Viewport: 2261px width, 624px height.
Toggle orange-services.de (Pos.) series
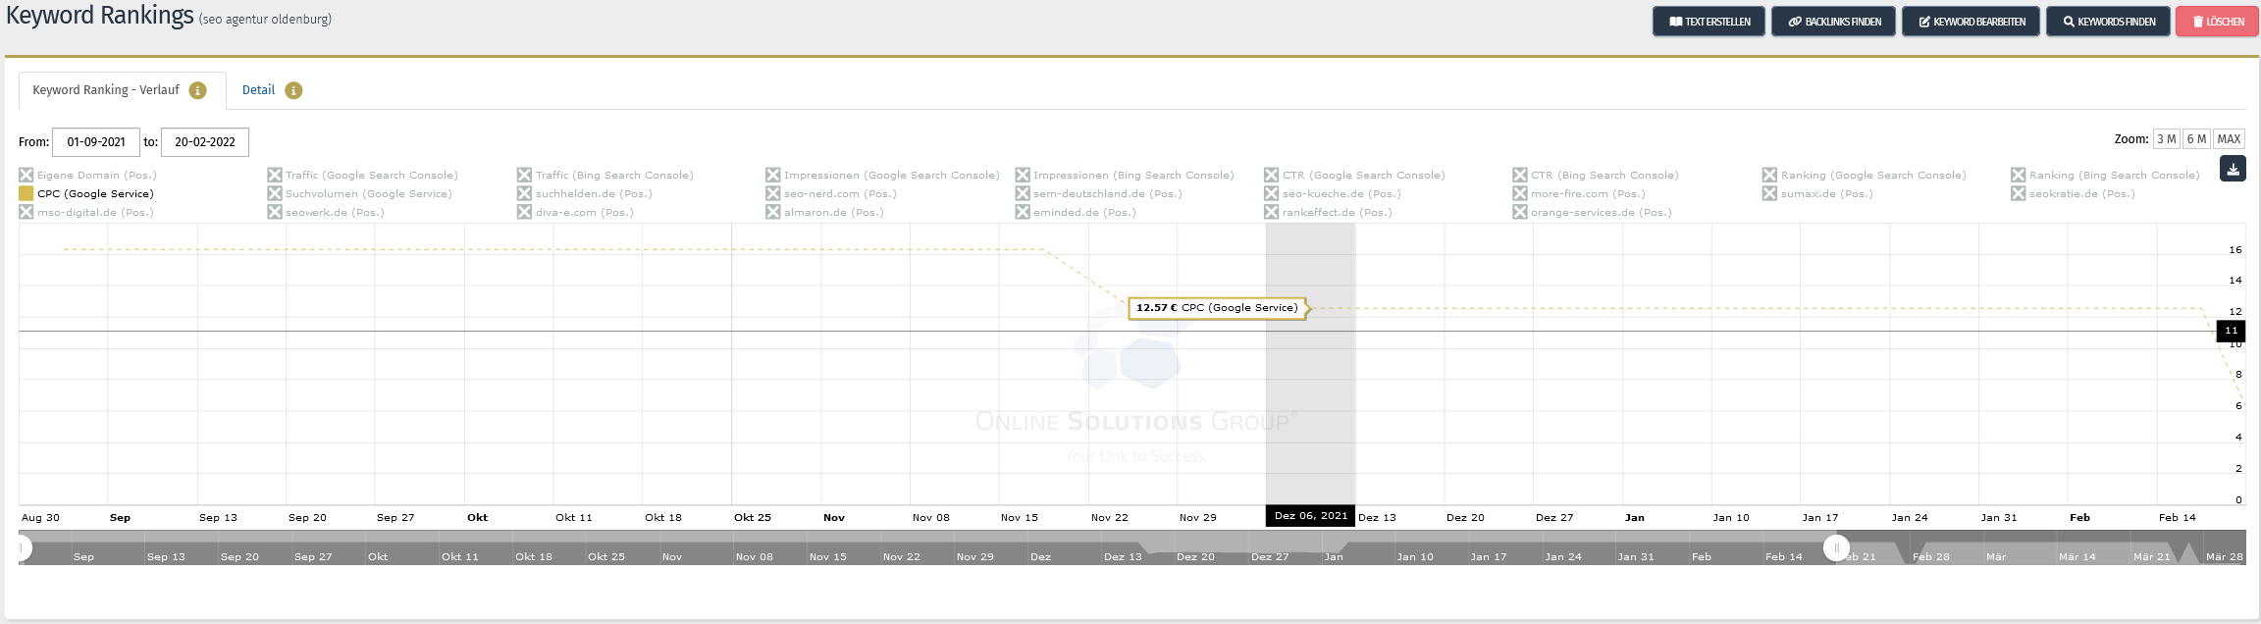click(x=1592, y=213)
